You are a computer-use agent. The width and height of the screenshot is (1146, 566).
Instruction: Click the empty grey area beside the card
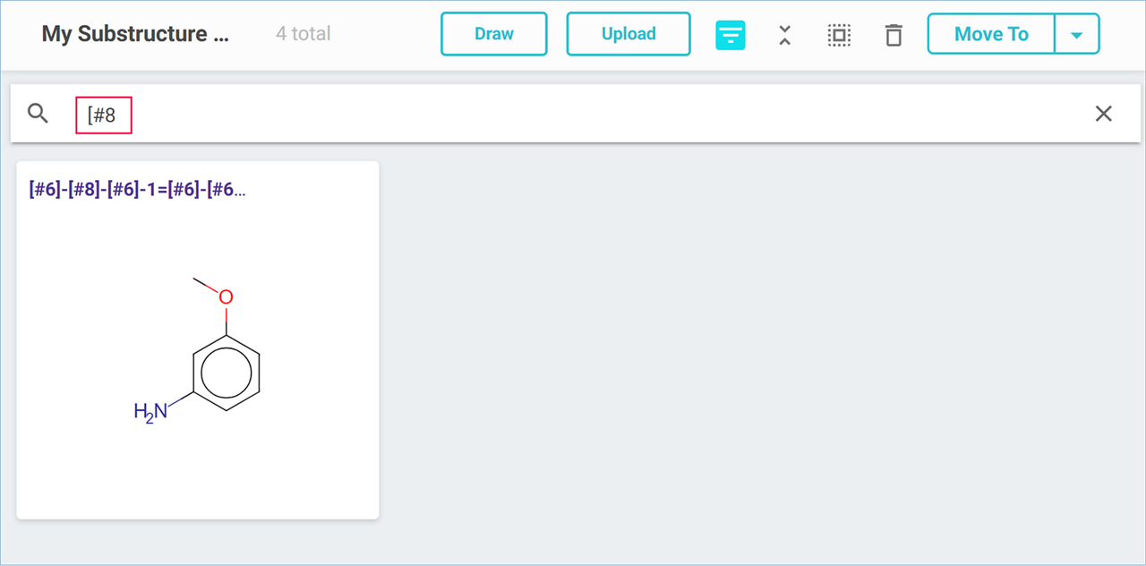716,358
